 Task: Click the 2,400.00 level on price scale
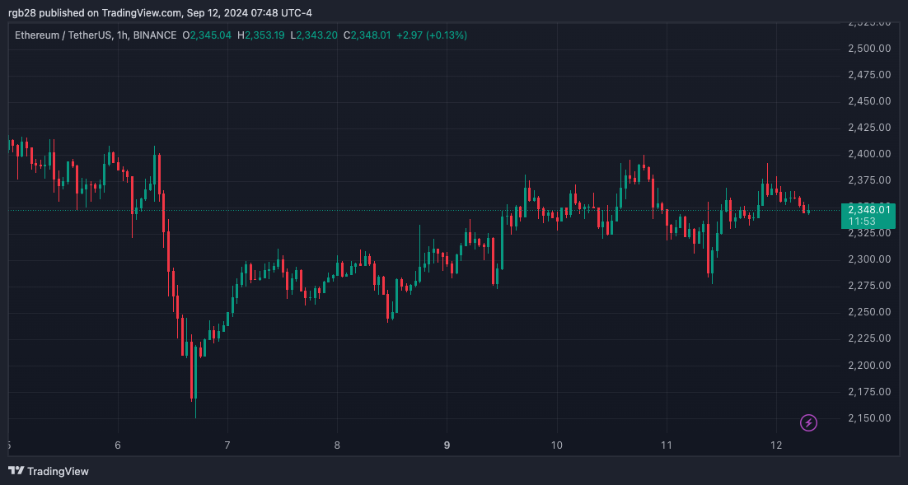pyautogui.click(x=869, y=153)
